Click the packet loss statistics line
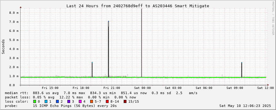This screenshot has height=110, width=276. pos(70,97)
